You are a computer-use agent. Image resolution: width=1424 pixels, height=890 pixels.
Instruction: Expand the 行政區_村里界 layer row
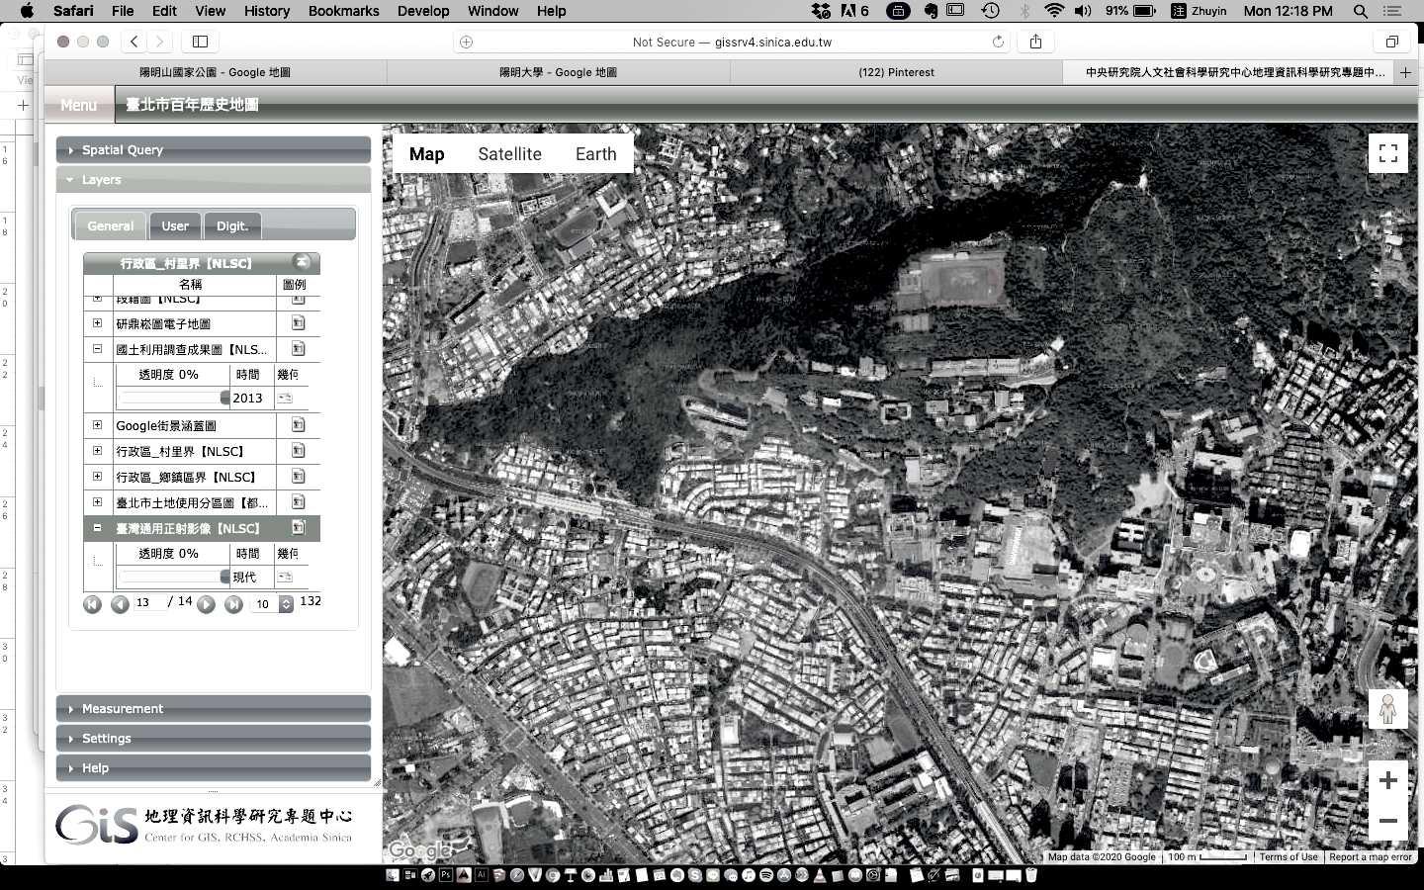click(97, 451)
